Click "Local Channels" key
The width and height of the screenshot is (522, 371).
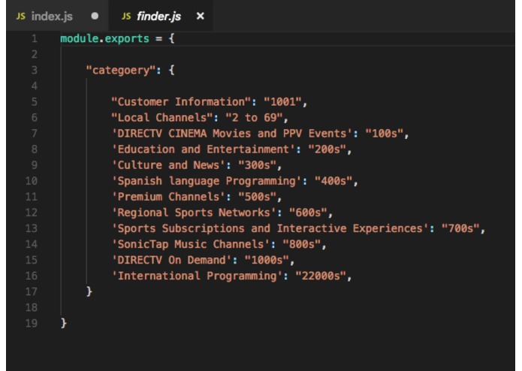point(162,118)
